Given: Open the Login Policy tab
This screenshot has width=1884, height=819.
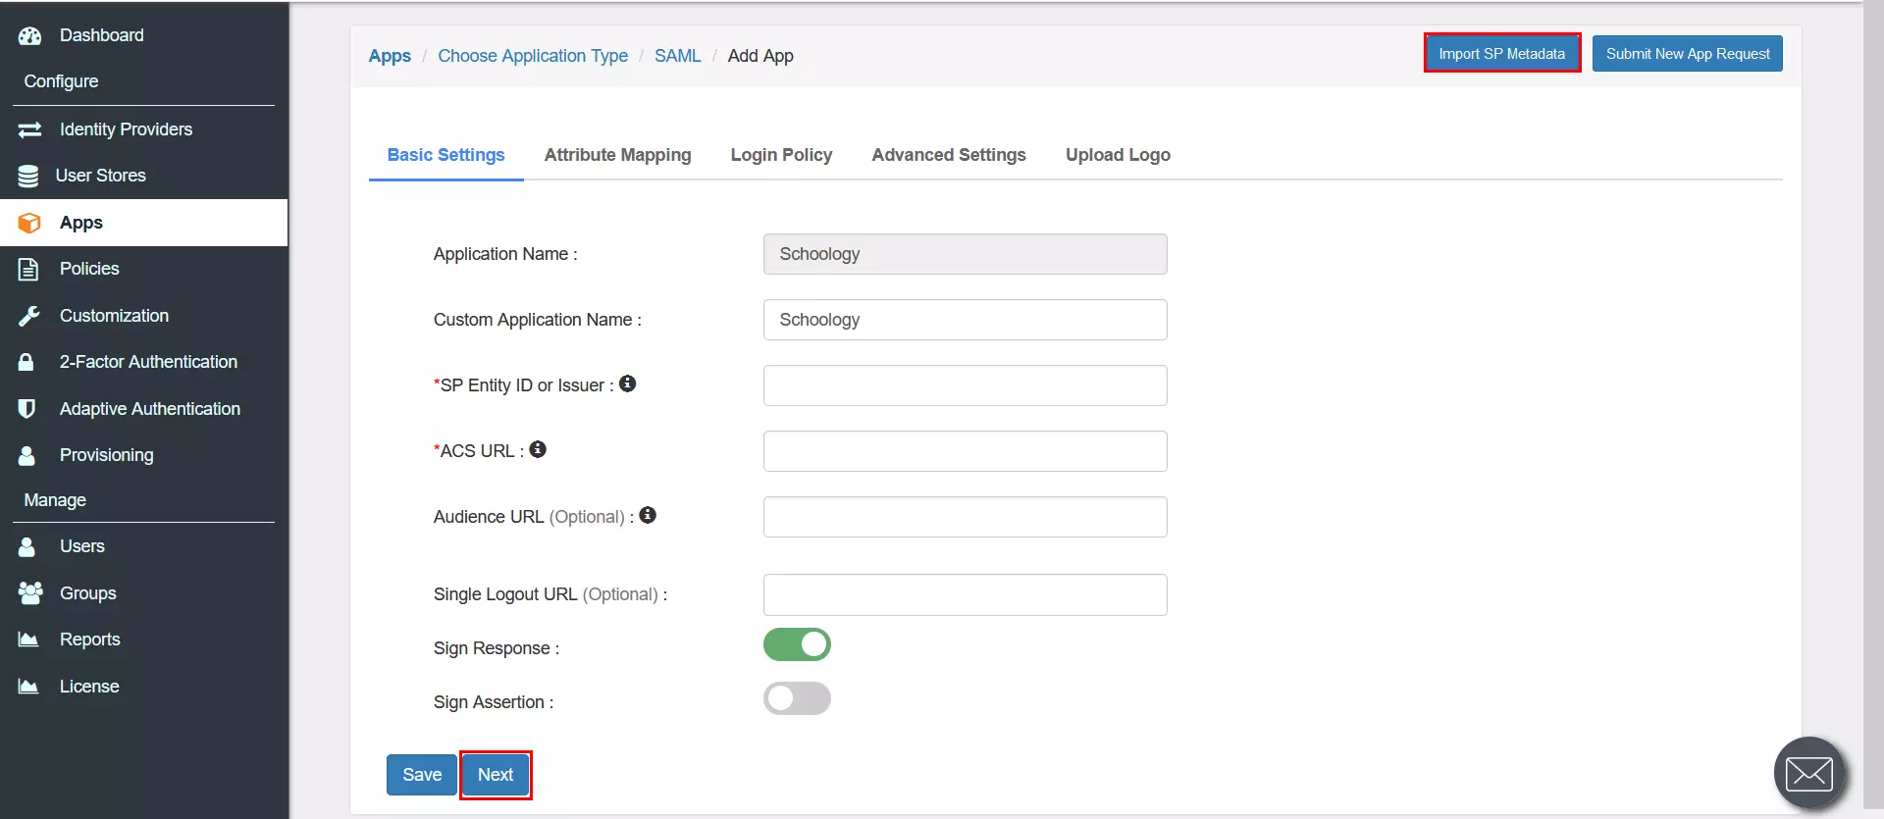Looking at the screenshot, I should [781, 155].
